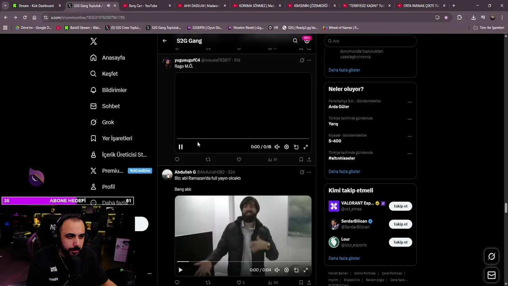Open Premium item with discount badge
508x286 pixels.
(121, 171)
